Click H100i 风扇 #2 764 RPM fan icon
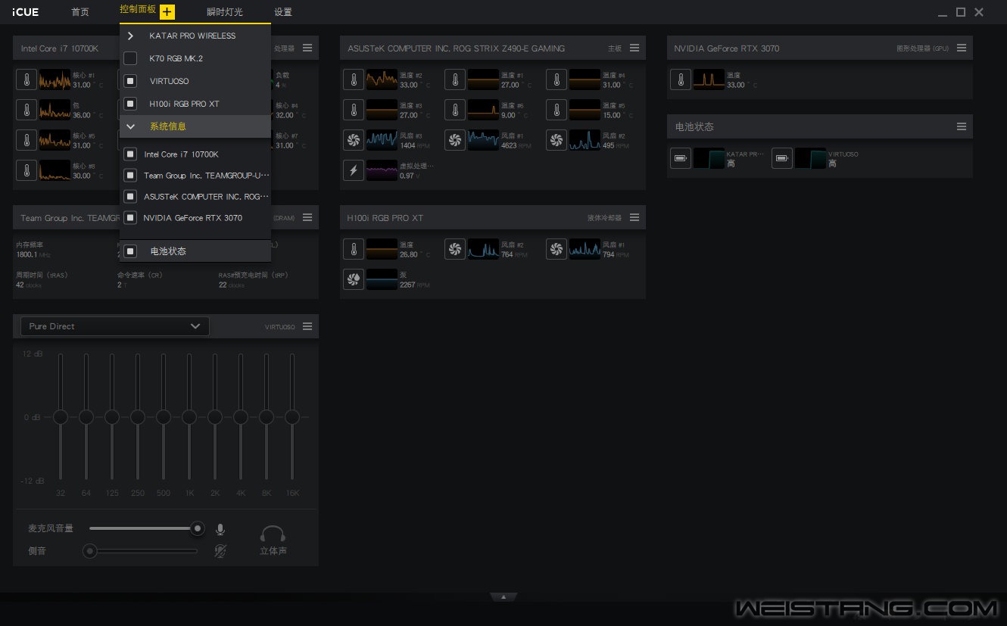The image size is (1007, 626). 455,249
